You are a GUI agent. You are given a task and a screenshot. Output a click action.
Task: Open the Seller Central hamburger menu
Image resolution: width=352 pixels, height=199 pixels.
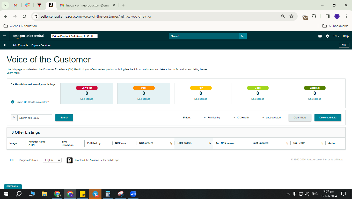point(4,36)
